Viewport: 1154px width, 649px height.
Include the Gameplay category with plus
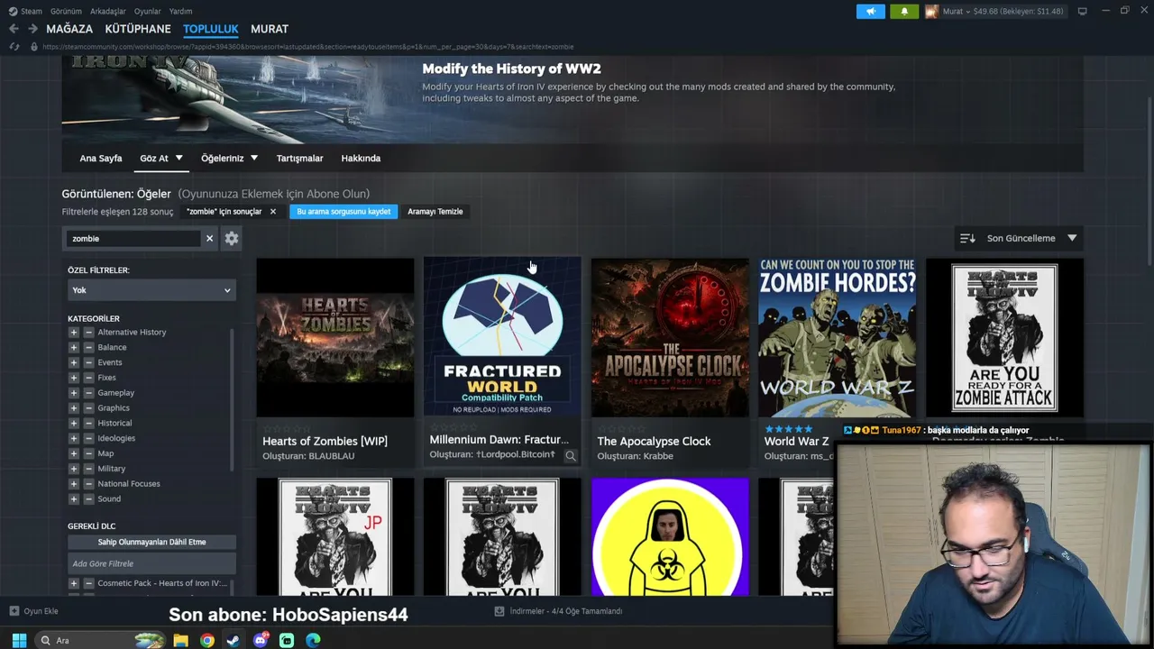coord(74,393)
